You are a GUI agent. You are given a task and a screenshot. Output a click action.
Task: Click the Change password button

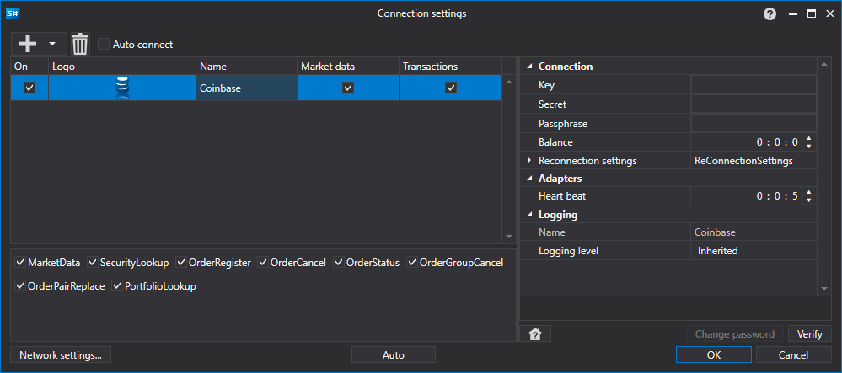click(x=735, y=333)
